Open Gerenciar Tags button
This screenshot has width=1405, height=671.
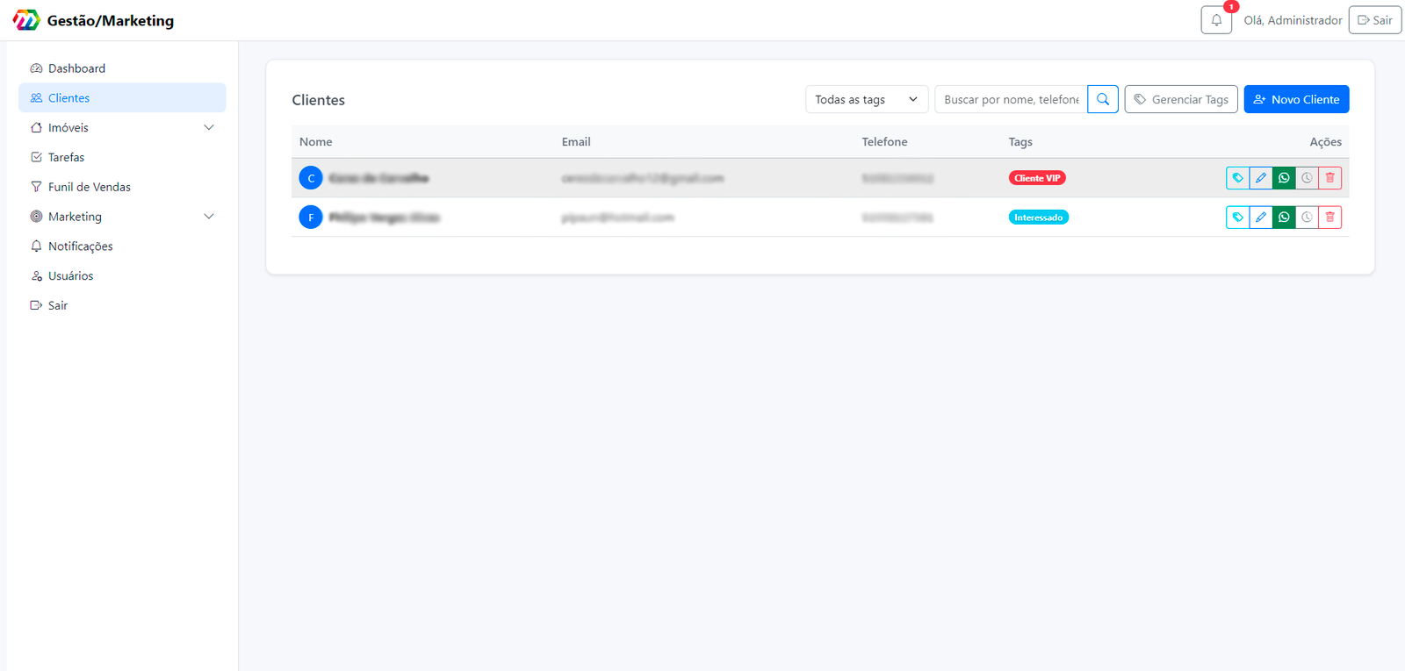tap(1181, 99)
